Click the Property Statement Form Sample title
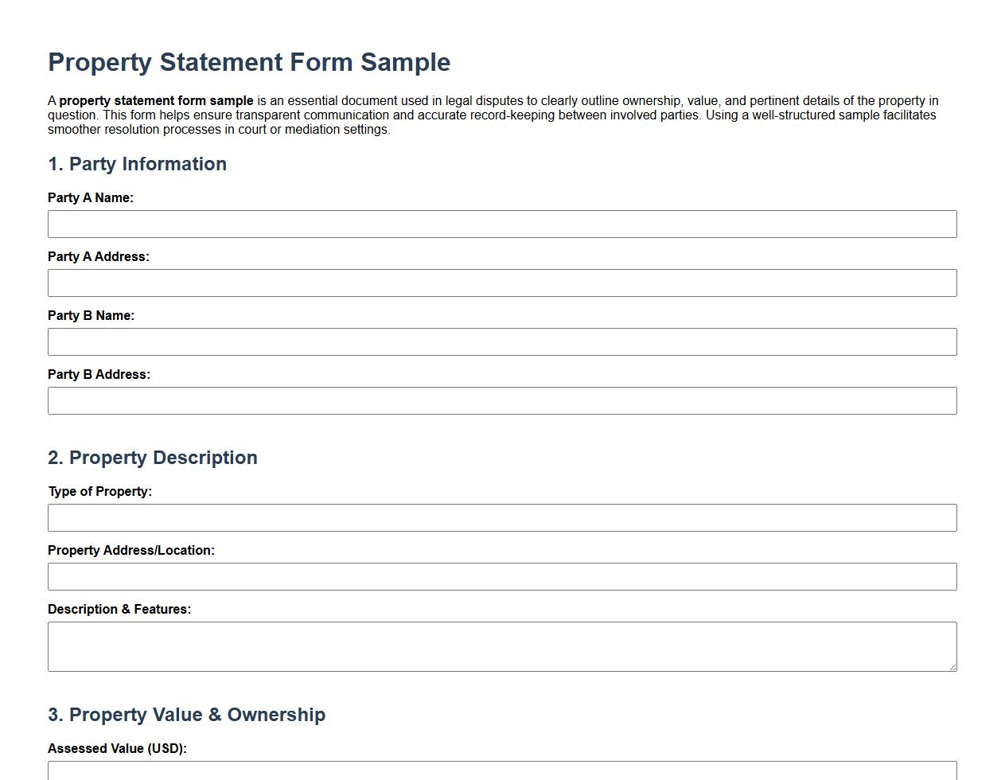This screenshot has height=780, width=1005. pos(249,62)
